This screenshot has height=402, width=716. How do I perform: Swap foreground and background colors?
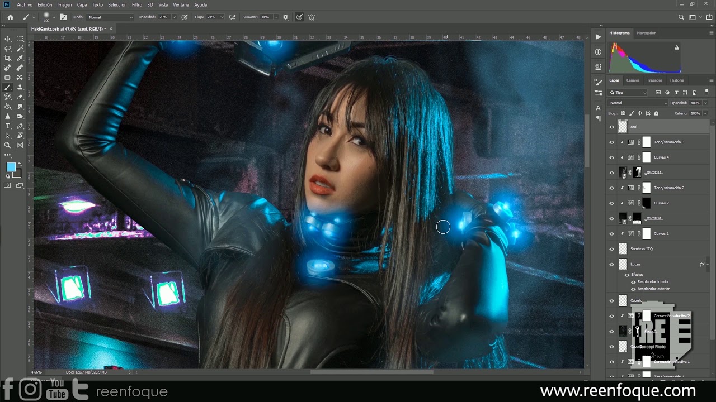(20, 164)
